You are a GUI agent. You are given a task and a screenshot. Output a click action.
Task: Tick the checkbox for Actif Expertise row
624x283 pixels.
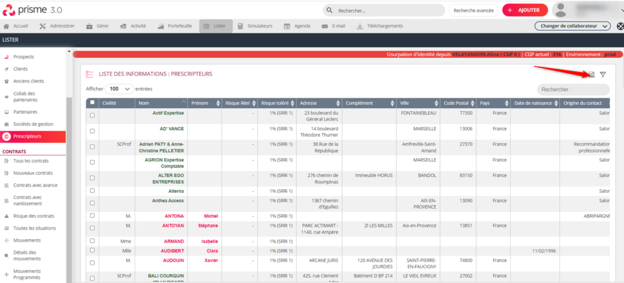pos(93,115)
